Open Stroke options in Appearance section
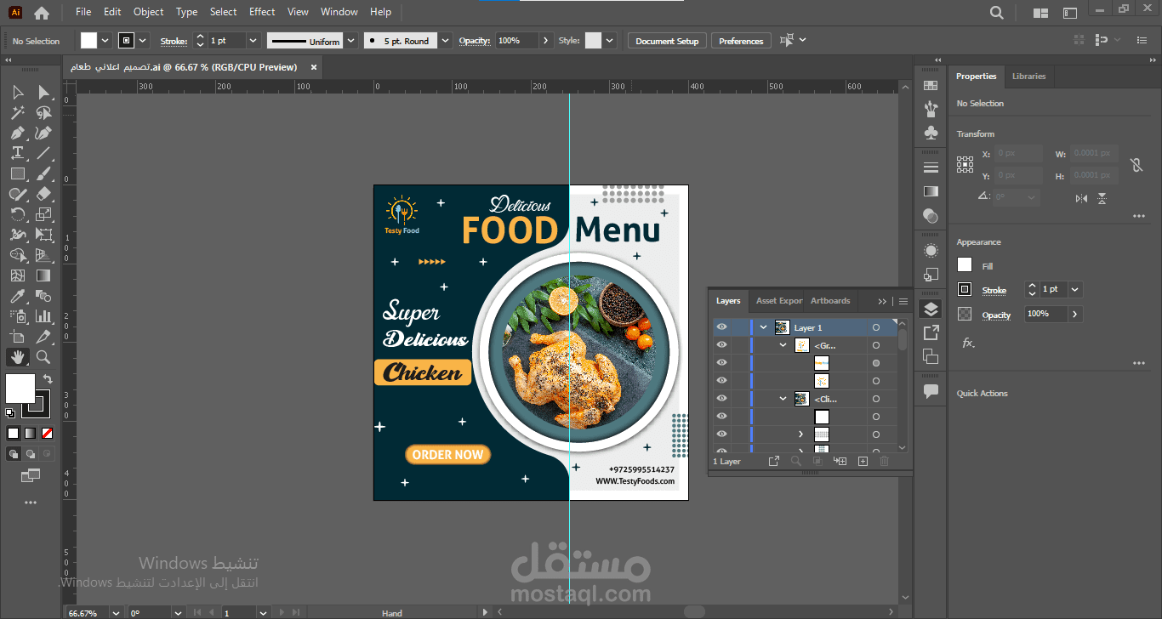This screenshot has width=1162, height=619. (994, 290)
